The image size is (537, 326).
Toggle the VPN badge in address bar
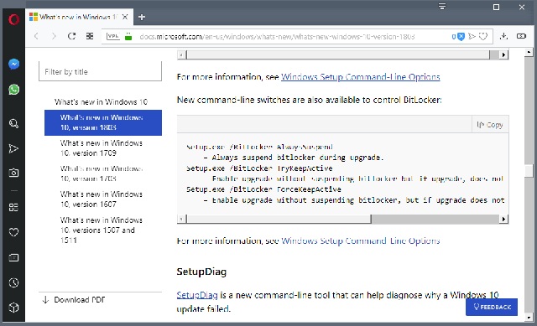(113, 36)
